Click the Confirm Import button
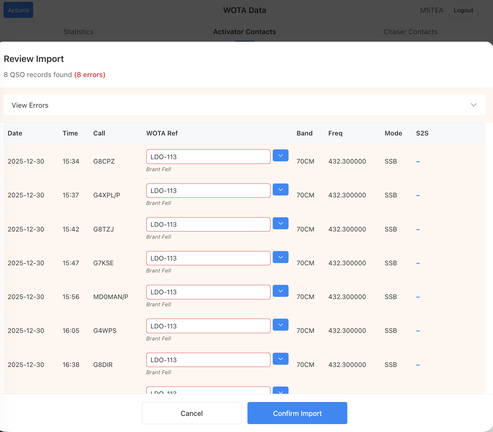The height and width of the screenshot is (432, 493). 297,413
